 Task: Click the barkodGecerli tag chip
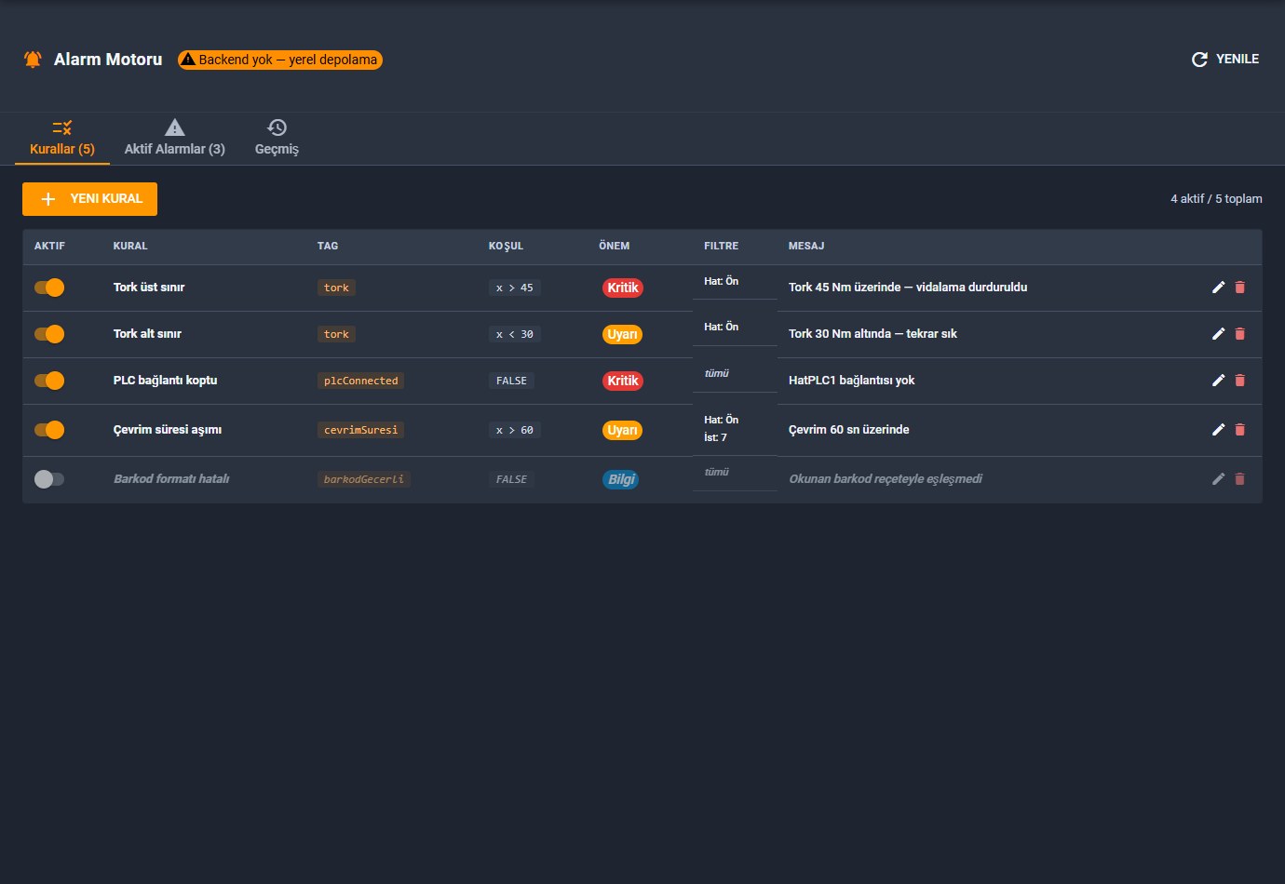(x=364, y=479)
